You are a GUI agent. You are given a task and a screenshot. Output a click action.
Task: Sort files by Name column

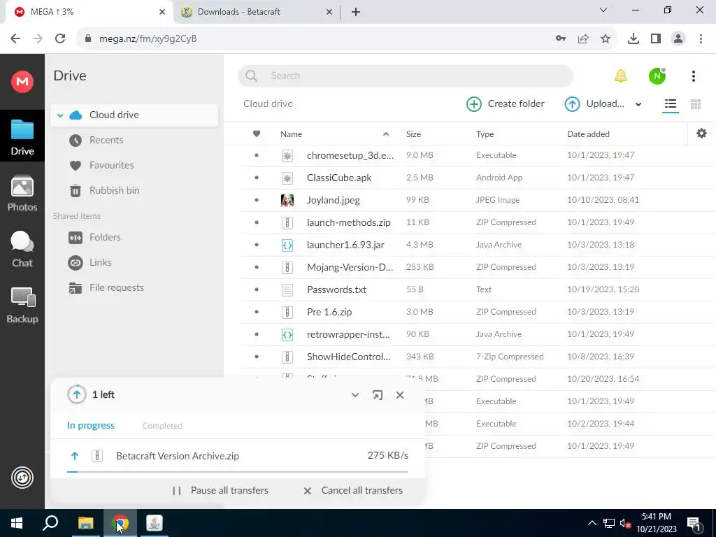click(x=291, y=134)
